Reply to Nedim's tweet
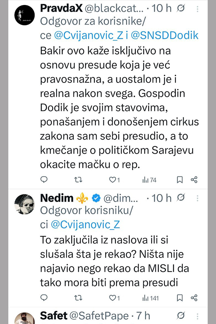Screen dimensions: 216x324 [x=44, y=298]
